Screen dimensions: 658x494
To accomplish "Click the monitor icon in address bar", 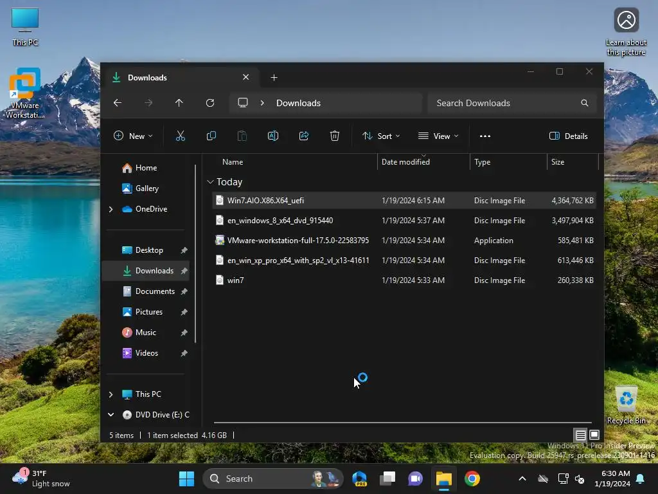I will [243, 103].
